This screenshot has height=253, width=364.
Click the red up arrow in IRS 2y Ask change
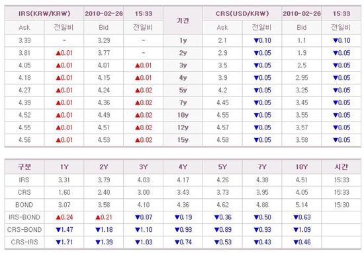point(58,54)
